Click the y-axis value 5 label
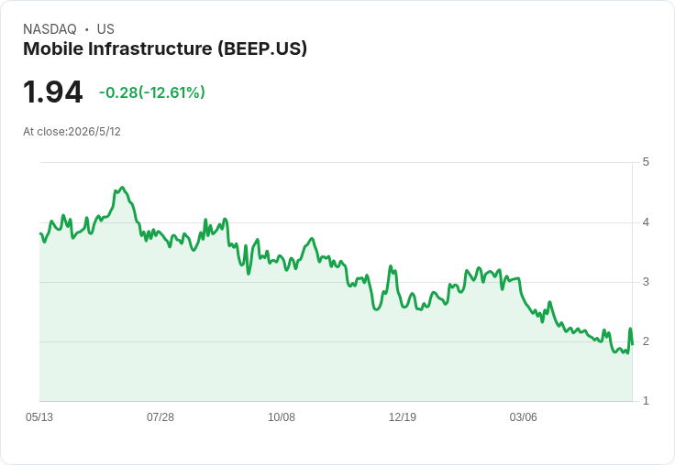 (x=646, y=162)
